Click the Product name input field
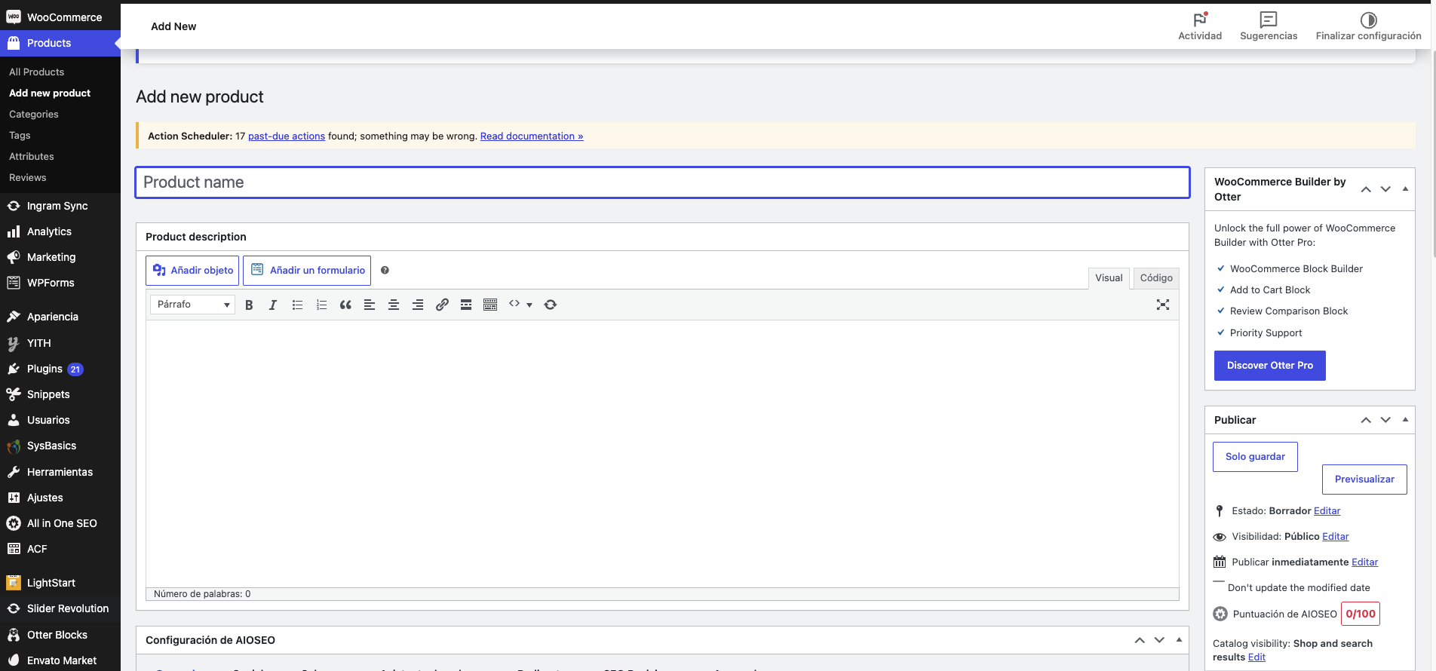The width and height of the screenshot is (1436, 671). click(x=662, y=182)
